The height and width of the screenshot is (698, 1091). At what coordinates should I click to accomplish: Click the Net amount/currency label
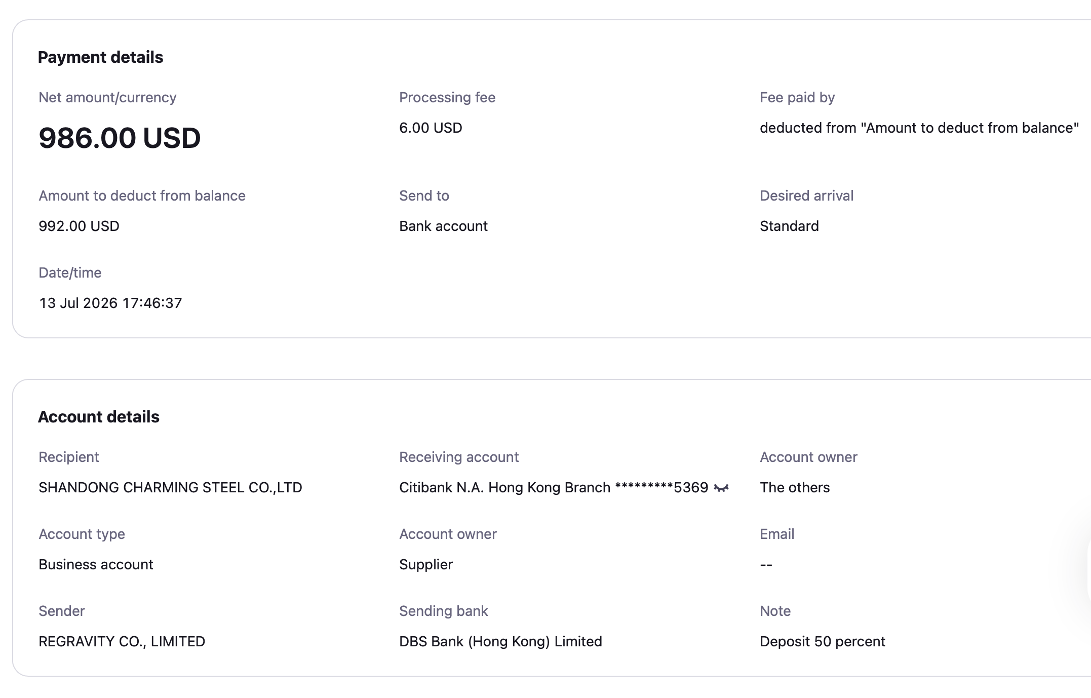tap(107, 97)
